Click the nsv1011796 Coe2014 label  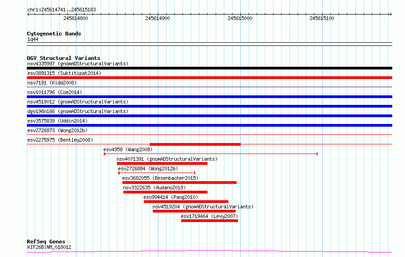[x=55, y=92]
